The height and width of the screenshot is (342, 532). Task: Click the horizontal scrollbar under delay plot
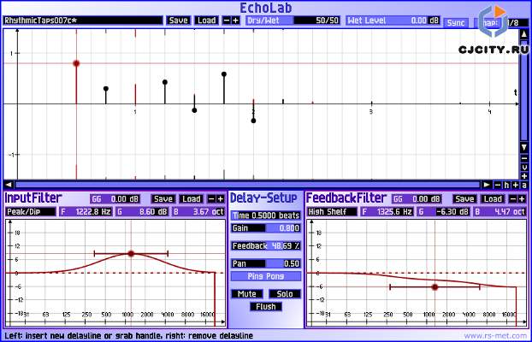click(247, 185)
